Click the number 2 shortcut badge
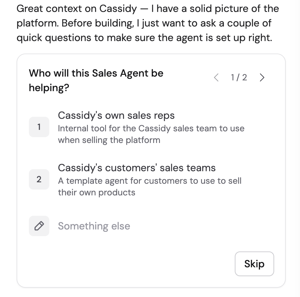Viewport: 300px width, 297px height. [39, 179]
